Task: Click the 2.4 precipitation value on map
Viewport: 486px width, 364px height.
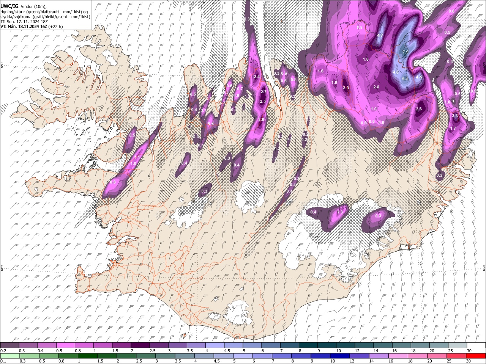Action: coord(257,77)
